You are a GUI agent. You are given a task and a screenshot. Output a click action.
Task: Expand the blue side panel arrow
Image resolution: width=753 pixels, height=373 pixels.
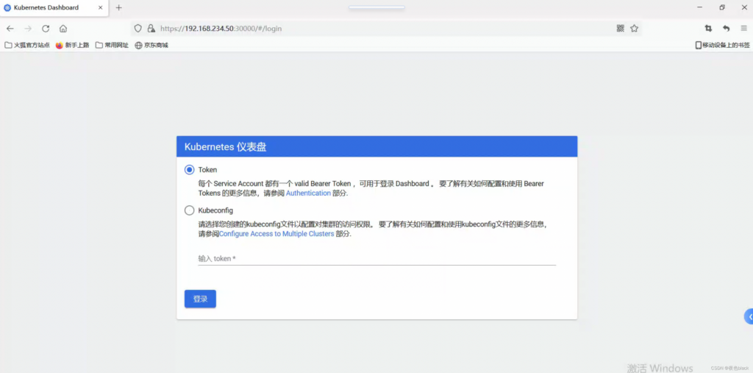(x=749, y=317)
